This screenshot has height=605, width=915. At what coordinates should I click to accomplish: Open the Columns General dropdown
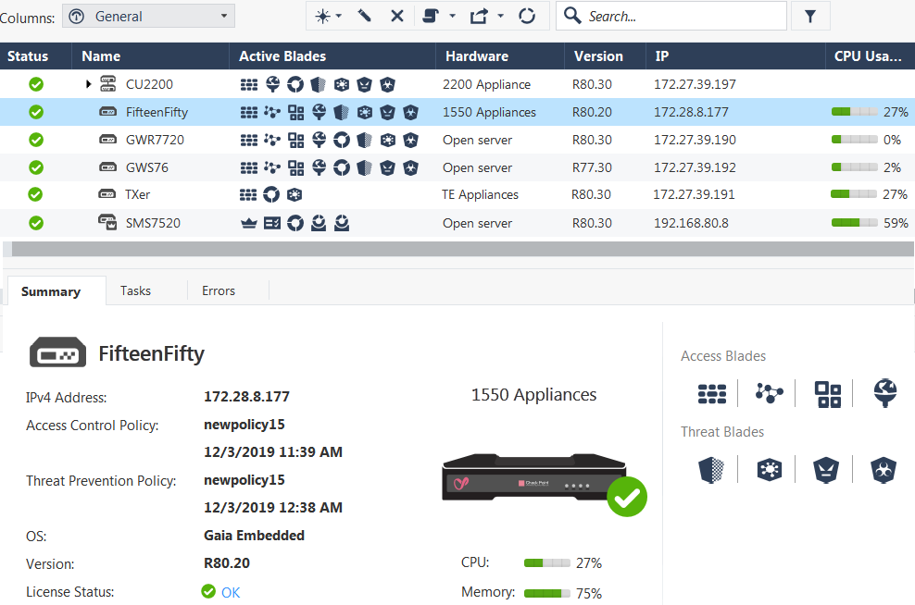click(x=148, y=17)
